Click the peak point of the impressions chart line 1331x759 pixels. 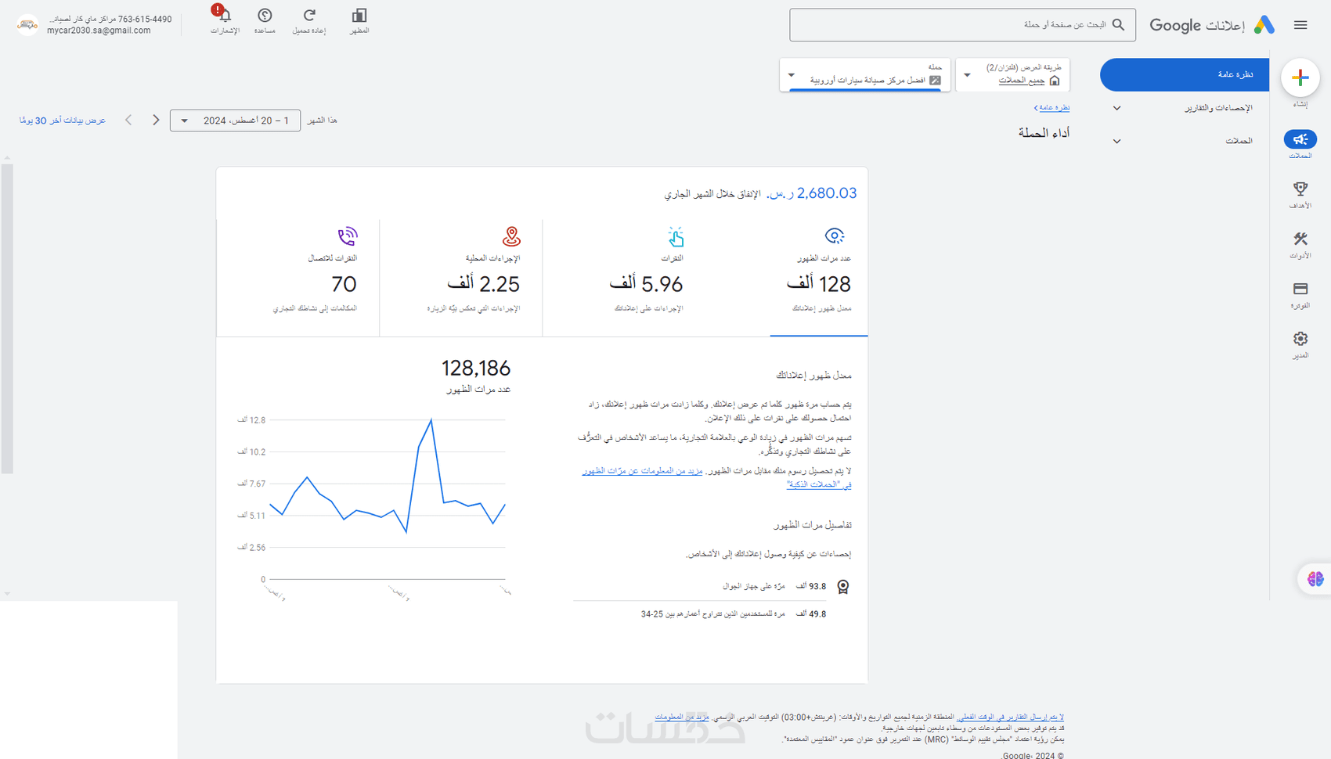point(431,420)
